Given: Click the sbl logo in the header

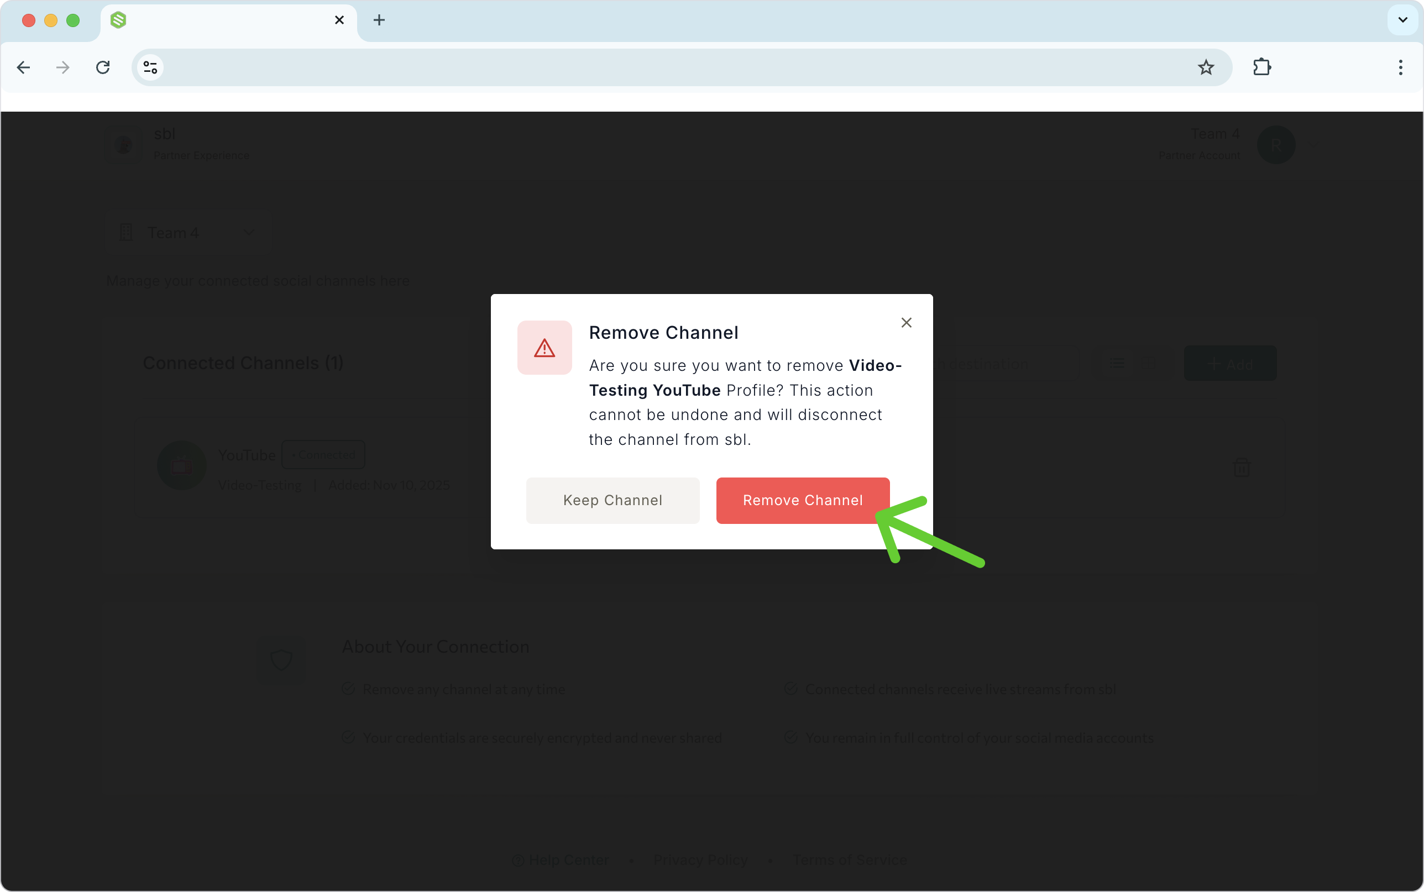Looking at the screenshot, I should click(123, 145).
